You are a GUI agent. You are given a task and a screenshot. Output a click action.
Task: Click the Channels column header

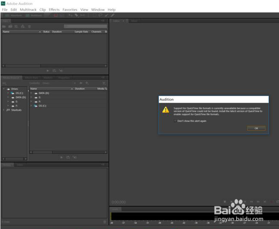[x=96, y=32]
